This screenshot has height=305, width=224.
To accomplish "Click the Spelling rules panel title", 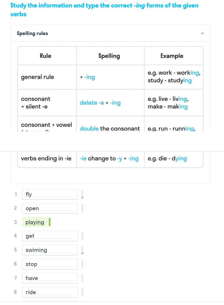I will pos(32,33).
